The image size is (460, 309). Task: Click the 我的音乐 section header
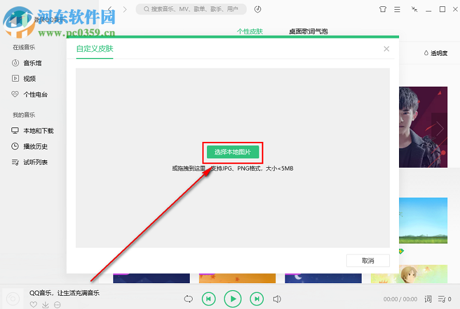pyautogui.click(x=24, y=115)
